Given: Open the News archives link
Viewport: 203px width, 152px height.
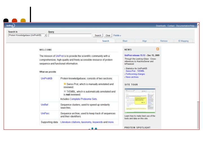Looking at the screenshot, I should point(132,77).
